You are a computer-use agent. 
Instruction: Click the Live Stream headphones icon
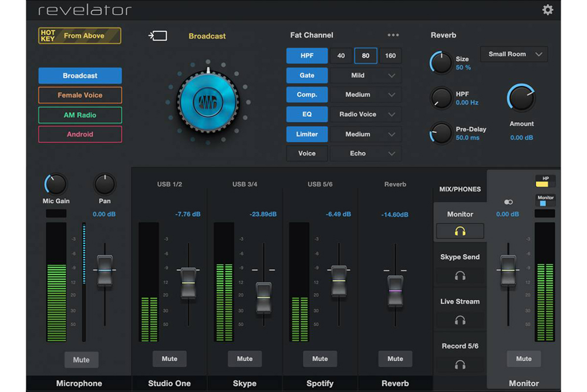tap(460, 320)
